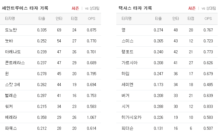Select batter 스캇 2세

click(x=13, y=85)
